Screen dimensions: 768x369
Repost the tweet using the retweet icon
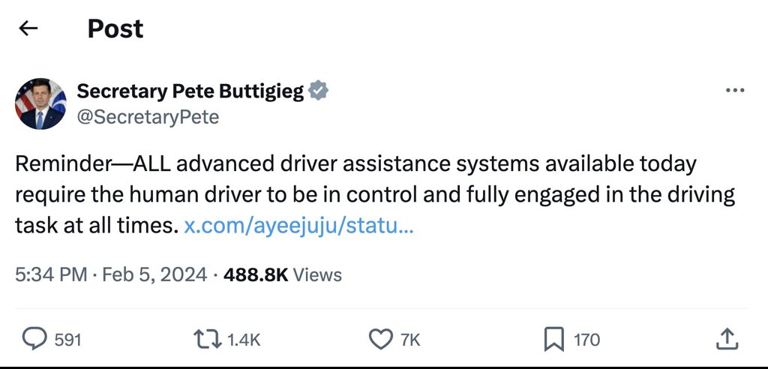tap(207, 340)
